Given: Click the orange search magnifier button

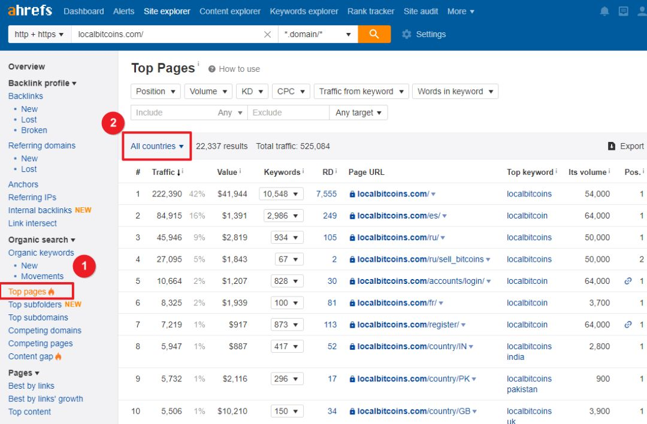Looking at the screenshot, I should click(374, 34).
